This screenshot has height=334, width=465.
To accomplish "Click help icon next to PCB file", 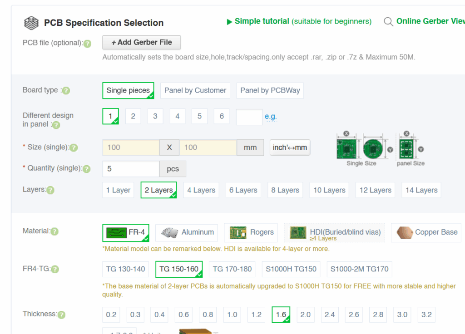I will [x=87, y=44].
